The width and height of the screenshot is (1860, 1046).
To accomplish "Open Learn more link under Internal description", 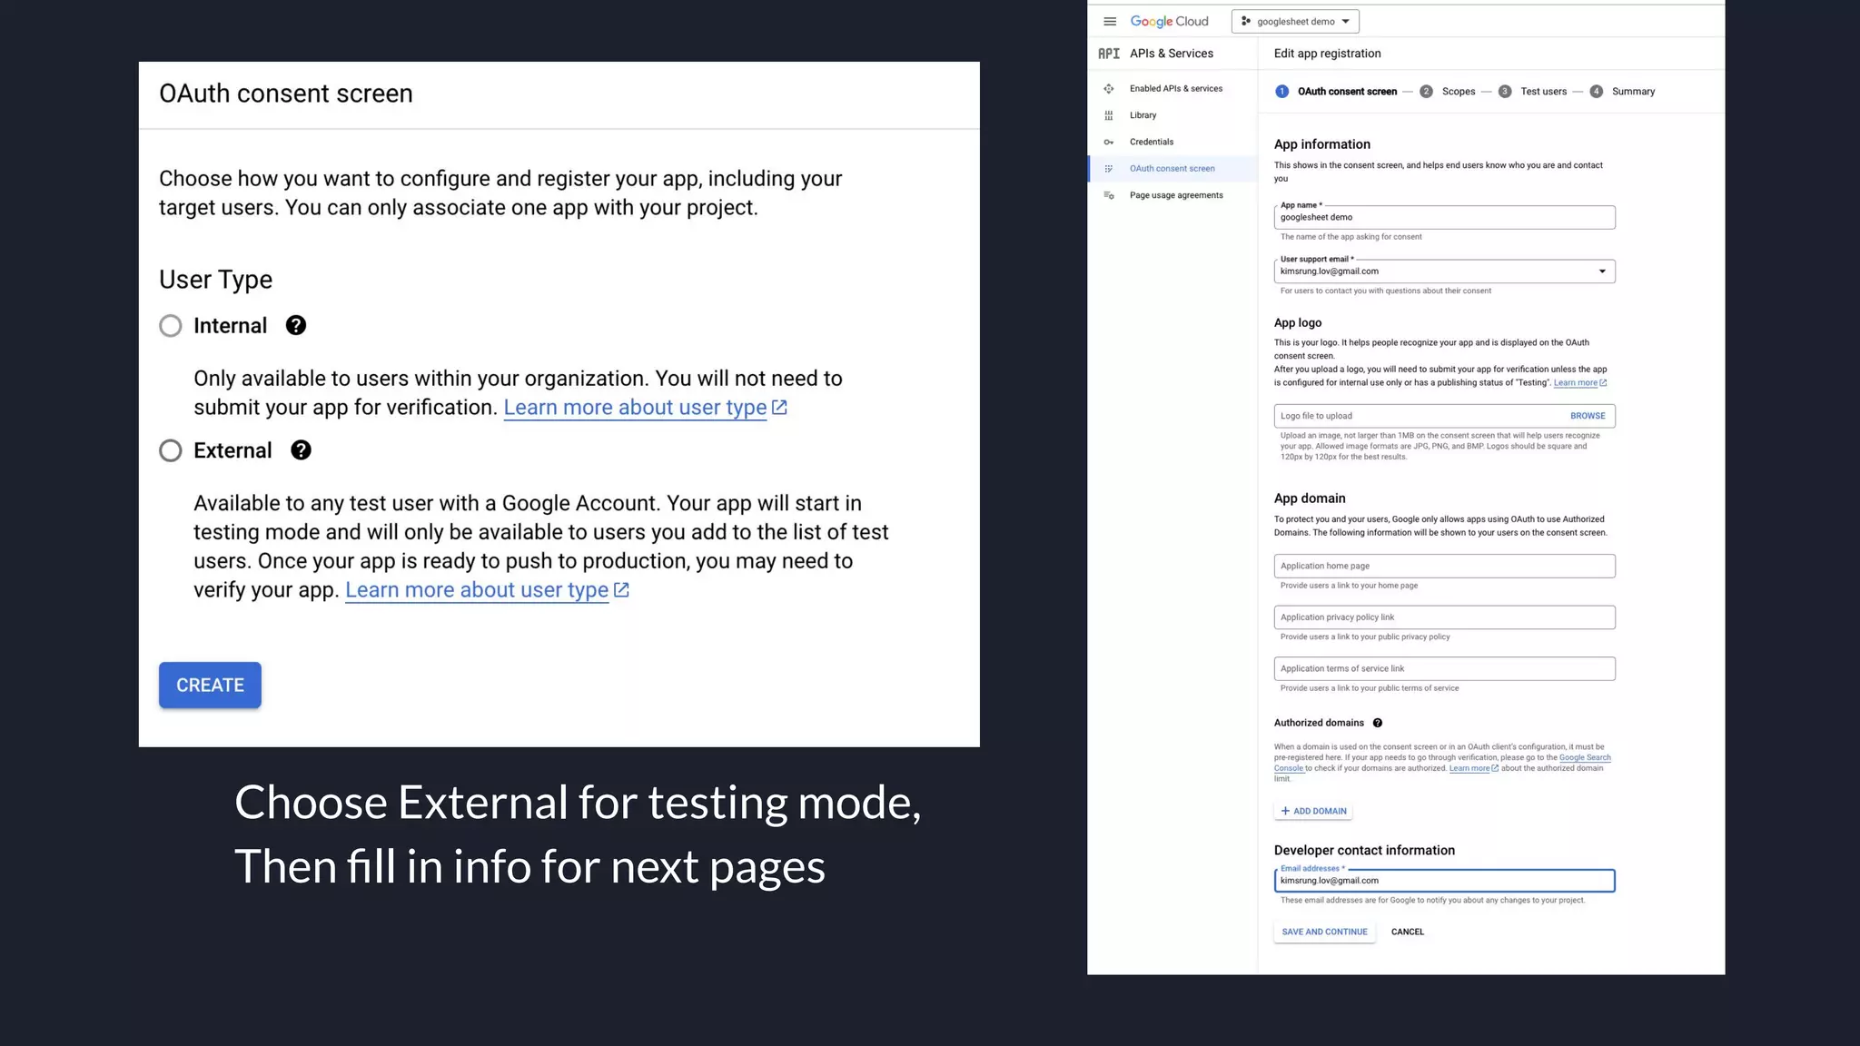I will point(645,408).
